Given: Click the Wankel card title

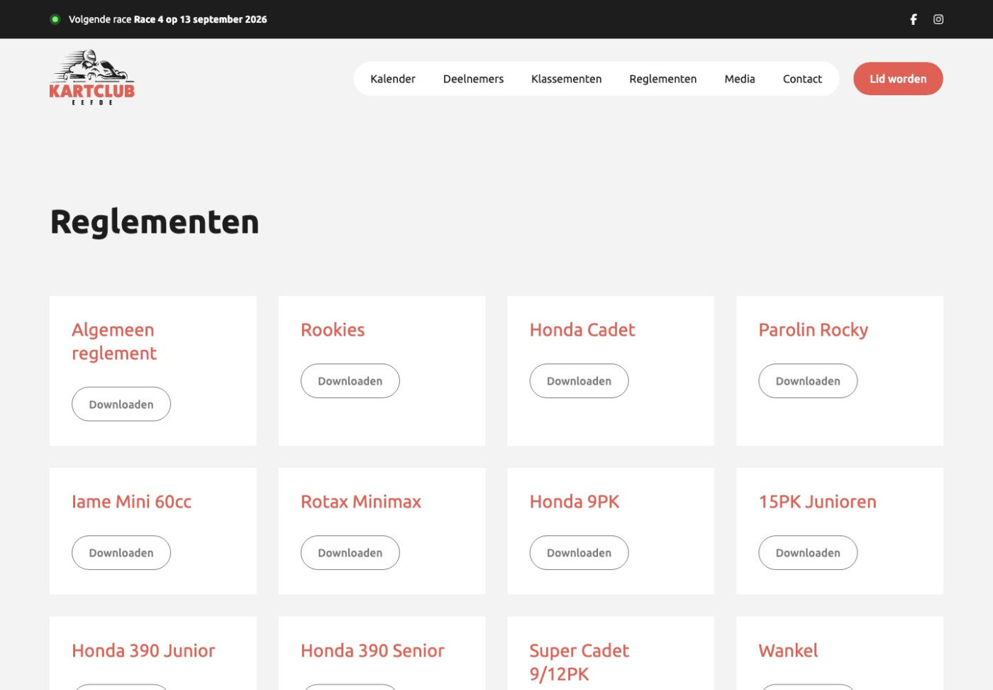Looking at the screenshot, I should tap(788, 650).
